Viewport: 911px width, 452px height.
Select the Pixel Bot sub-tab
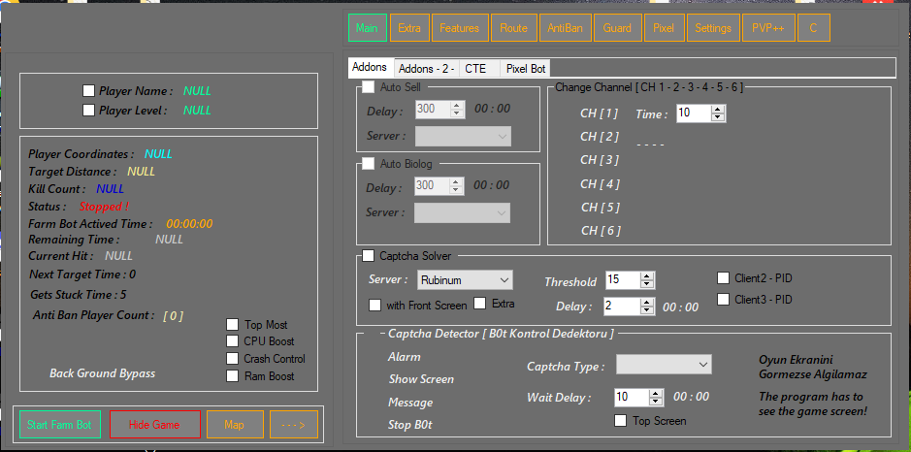point(526,69)
